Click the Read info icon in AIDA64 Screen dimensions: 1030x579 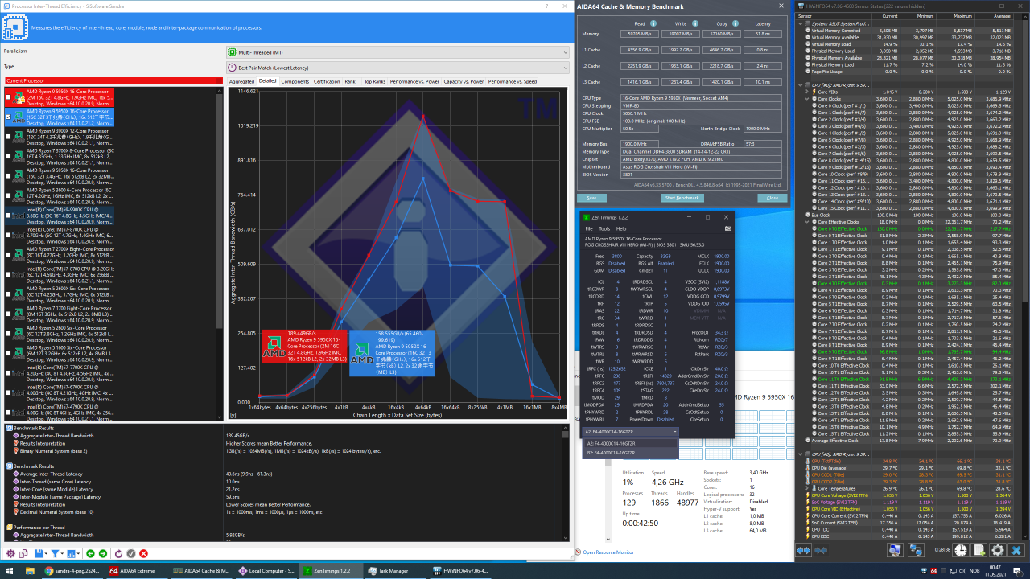pos(653,23)
